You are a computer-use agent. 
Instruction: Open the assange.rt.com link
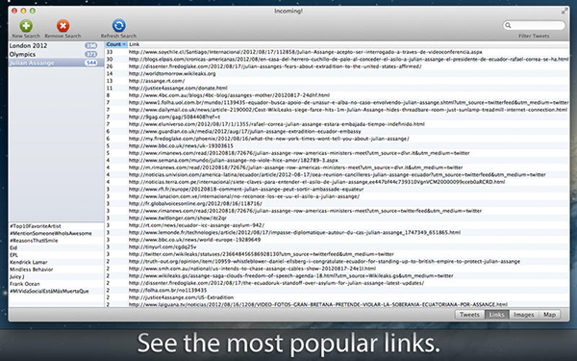(157, 81)
